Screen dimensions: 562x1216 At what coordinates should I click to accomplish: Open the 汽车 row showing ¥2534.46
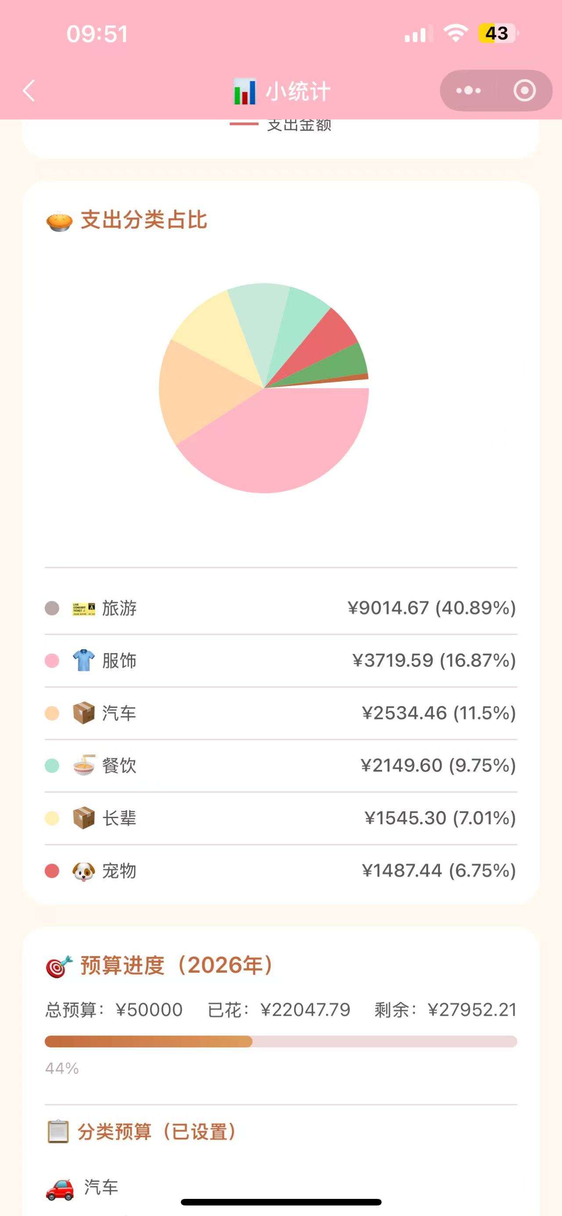[x=281, y=713]
